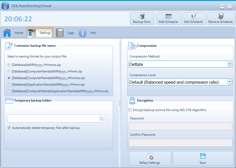Click the blue Info circle icon
Image resolution: width=236 pixels, height=168 pixels.
pyautogui.click(x=83, y=33)
